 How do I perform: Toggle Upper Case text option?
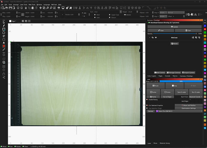click(x=110, y=15)
